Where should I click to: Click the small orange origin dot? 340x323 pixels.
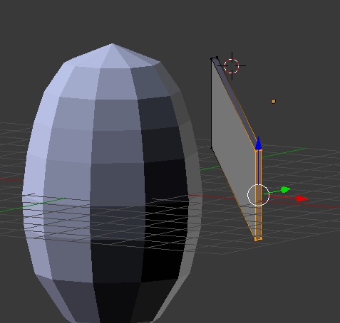tap(273, 101)
